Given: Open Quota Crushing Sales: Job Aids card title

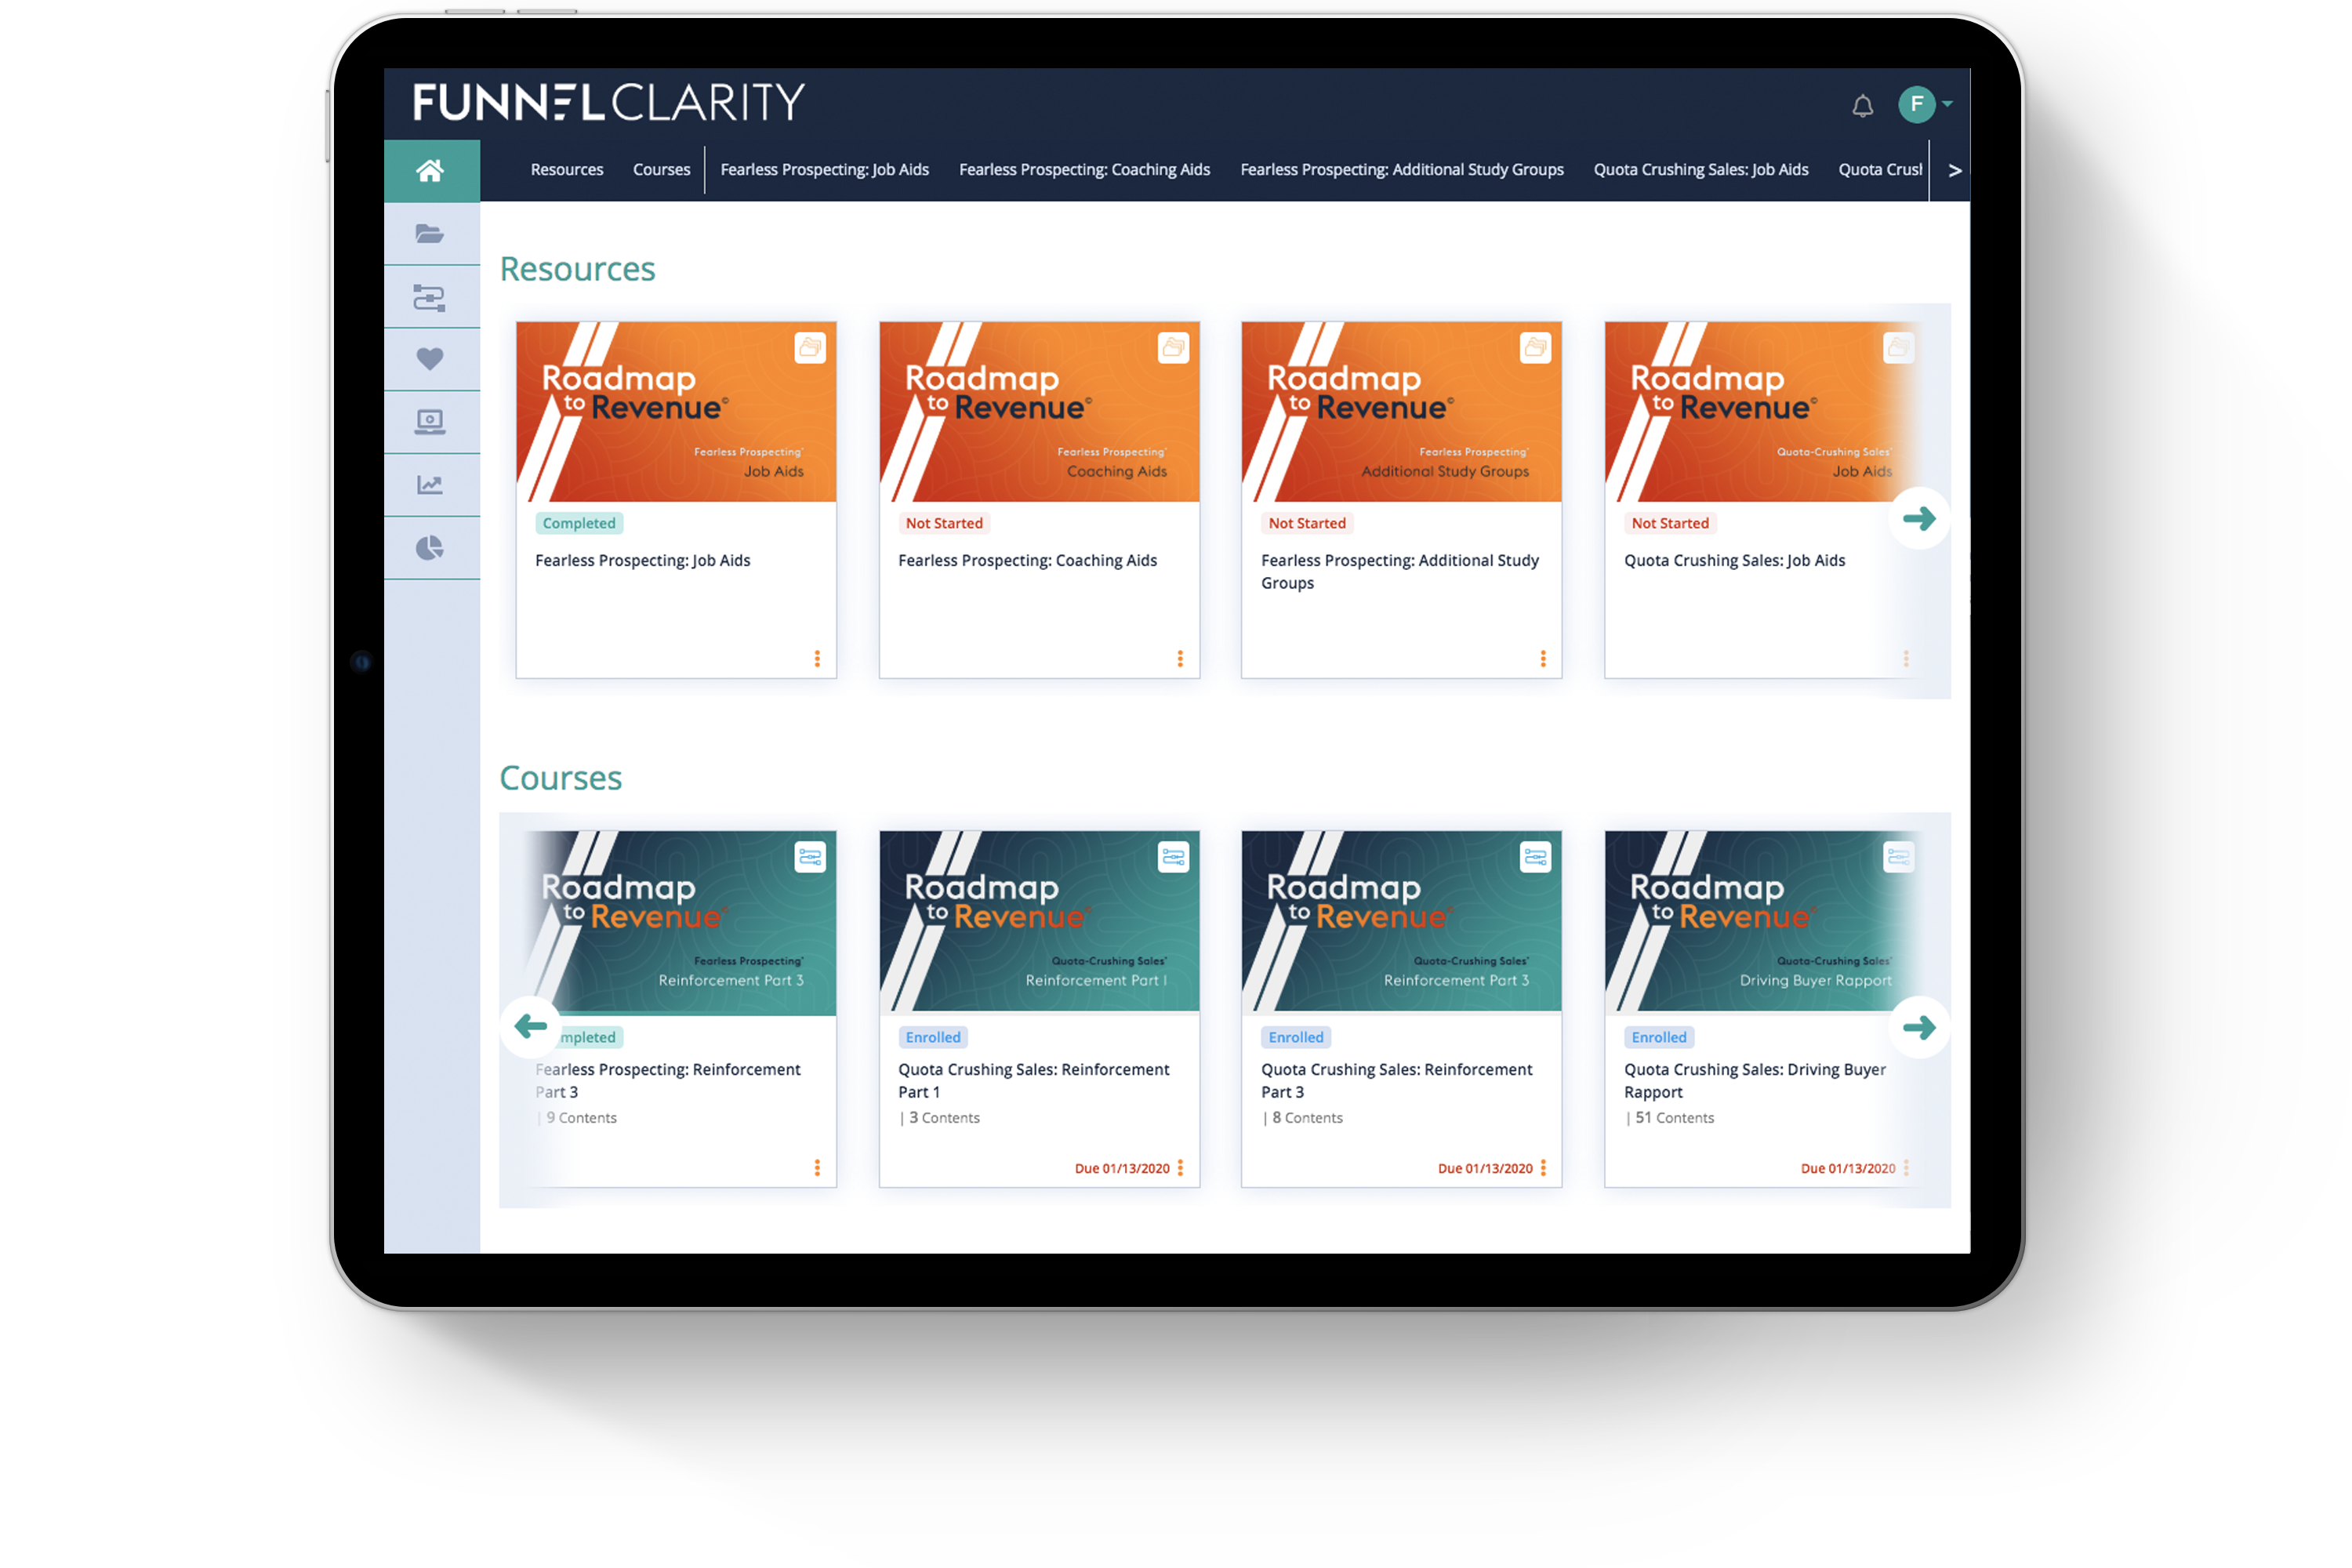Looking at the screenshot, I should (1734, 561).
